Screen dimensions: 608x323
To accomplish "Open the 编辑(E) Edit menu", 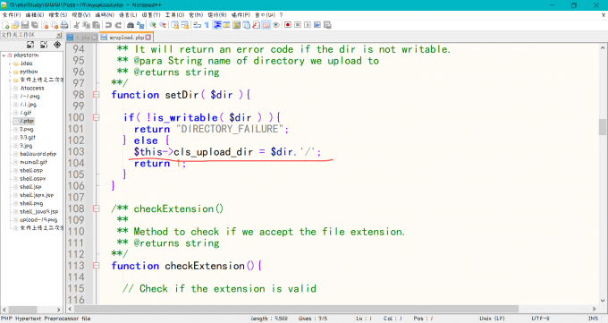I will 35,14.
